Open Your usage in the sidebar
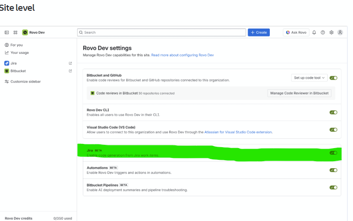Image resolution: width=353 pixels, height=221 pixels. point(20,53)
